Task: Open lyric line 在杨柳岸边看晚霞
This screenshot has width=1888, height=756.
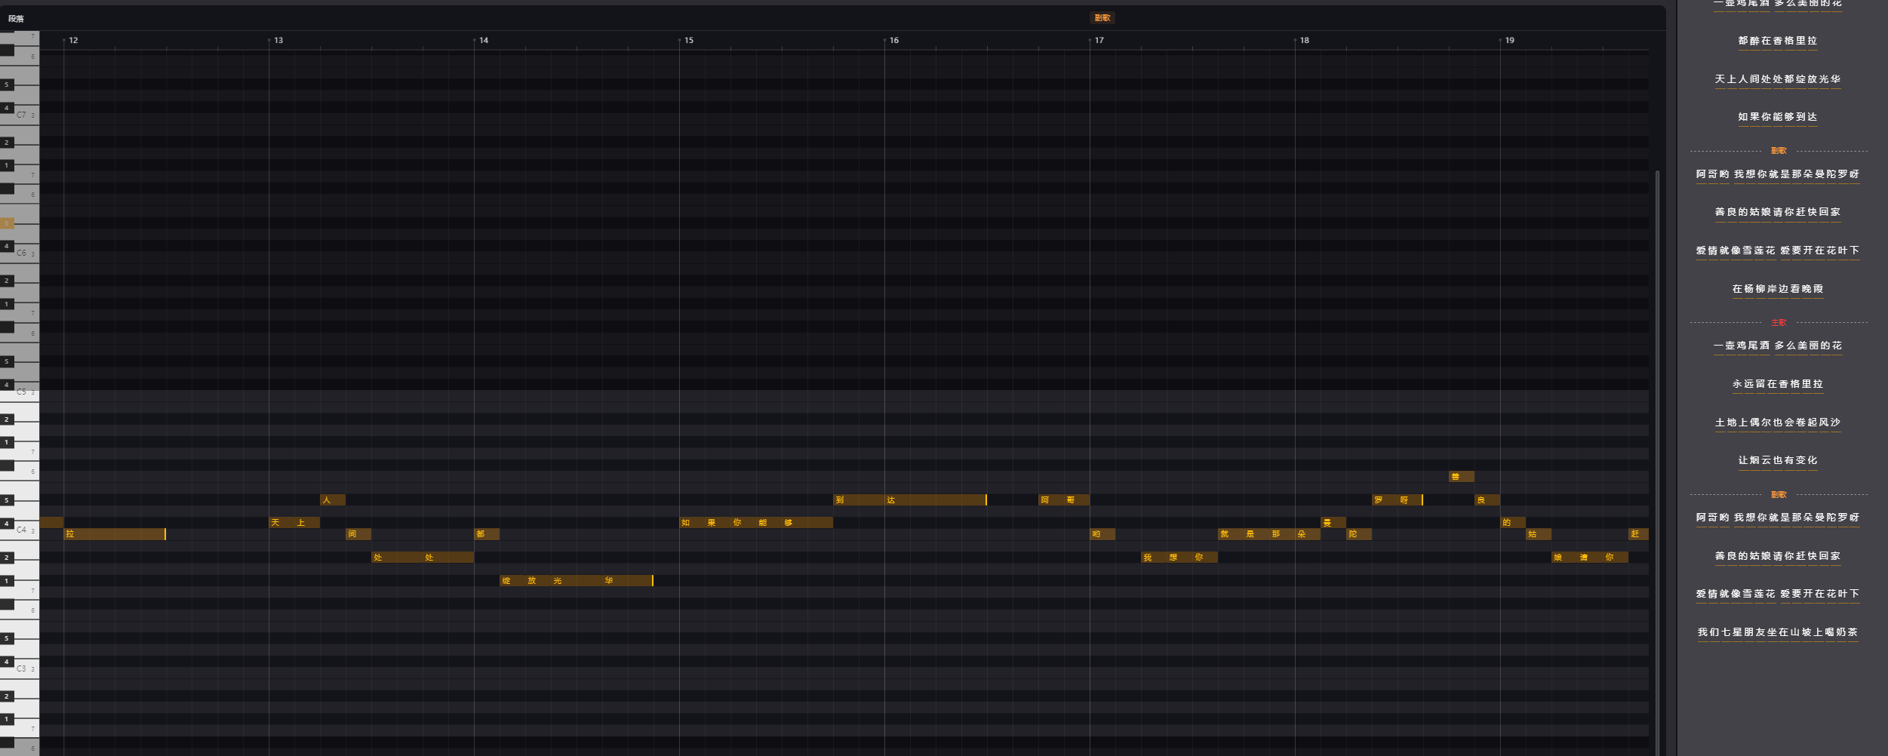Action: (1777, 289)
